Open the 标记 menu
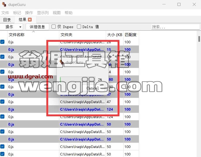The width and height of the screenshot is (201, 157). click(x=17, y=13)
